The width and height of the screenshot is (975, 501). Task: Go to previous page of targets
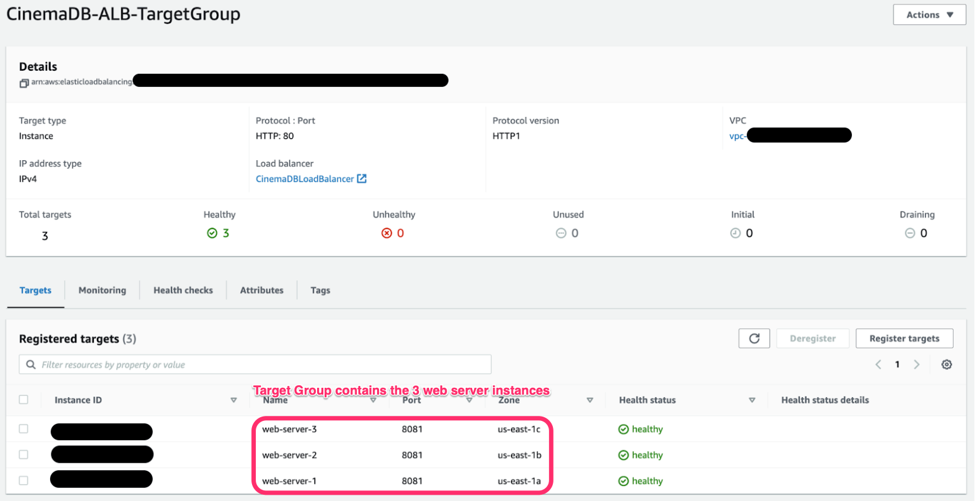pos(878,365)
